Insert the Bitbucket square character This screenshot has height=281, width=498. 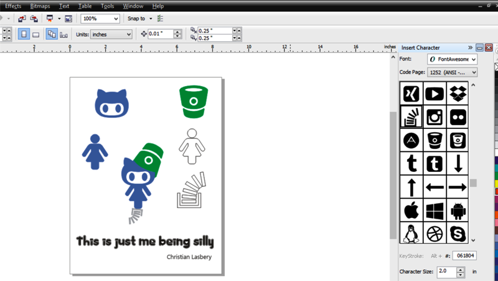coord(458,140)
